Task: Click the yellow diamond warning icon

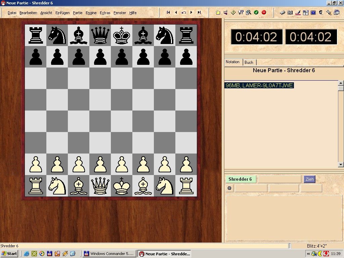Action: click(233, 12)
